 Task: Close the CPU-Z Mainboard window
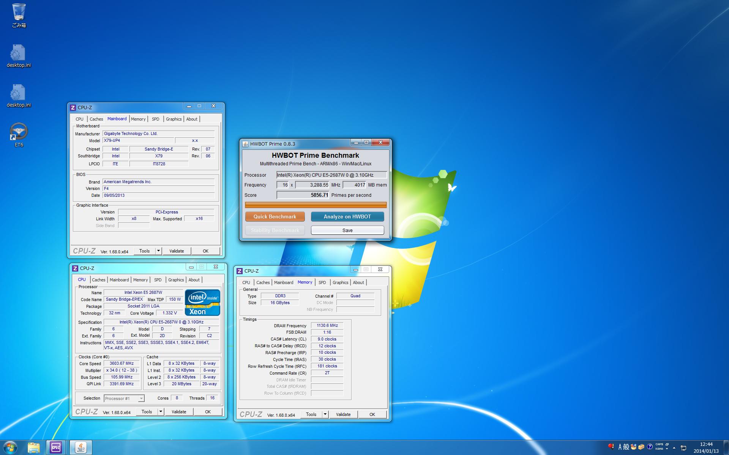[213, 106]
